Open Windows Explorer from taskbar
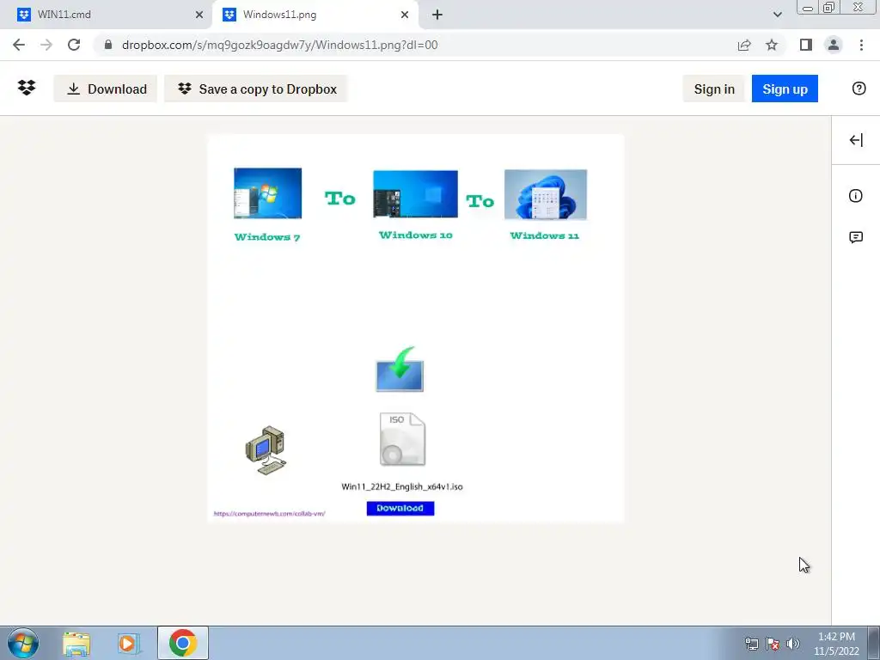Image resolution: width=880 pixels, height=660 pixels. [76, 643]
